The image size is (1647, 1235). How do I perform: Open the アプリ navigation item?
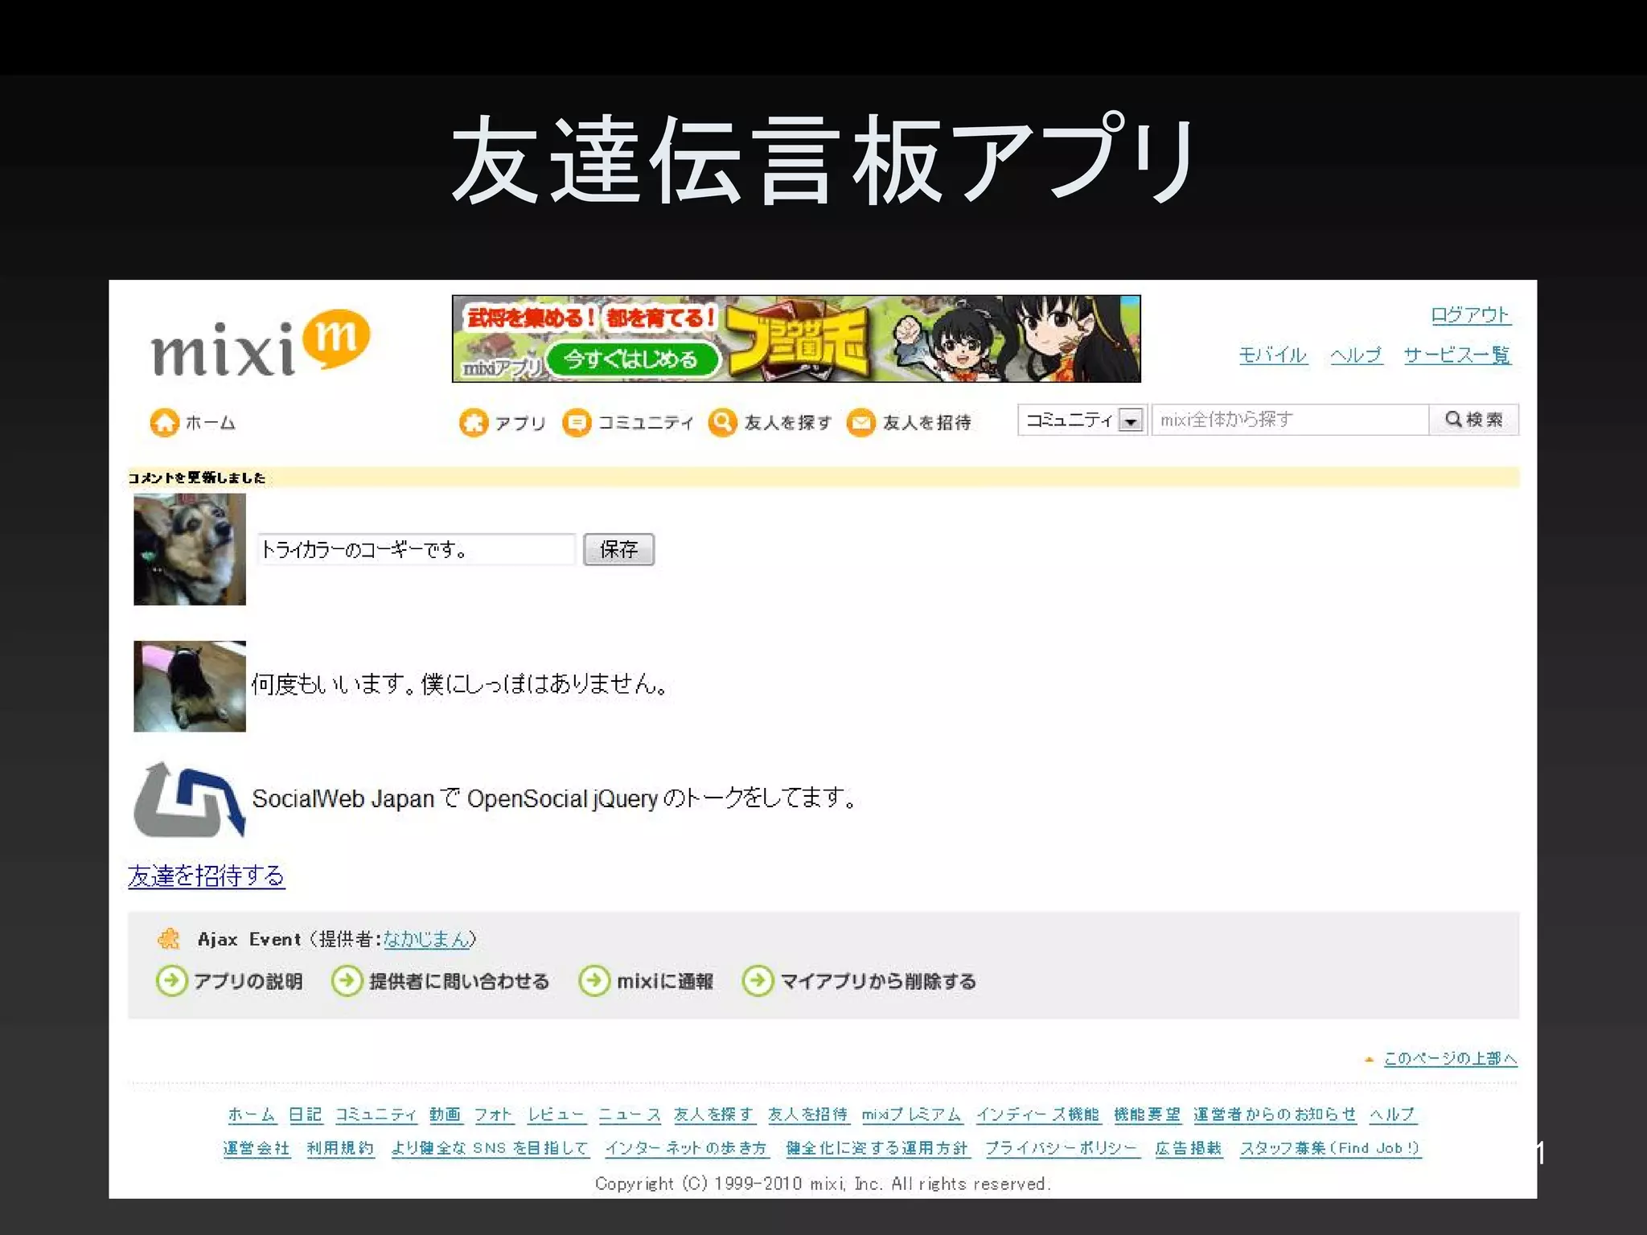pos(503,422)
